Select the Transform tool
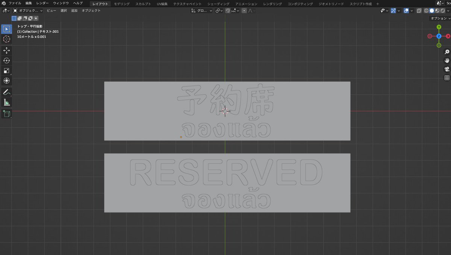The width and height of the screenshot is (451, 255). click(x=7, y=81)
